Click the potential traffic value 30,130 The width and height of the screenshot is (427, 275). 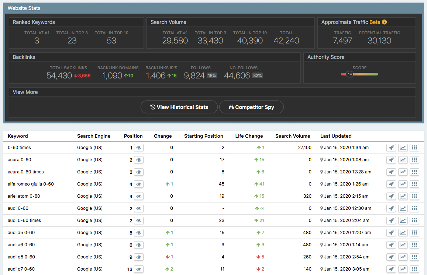coord(379,40)
